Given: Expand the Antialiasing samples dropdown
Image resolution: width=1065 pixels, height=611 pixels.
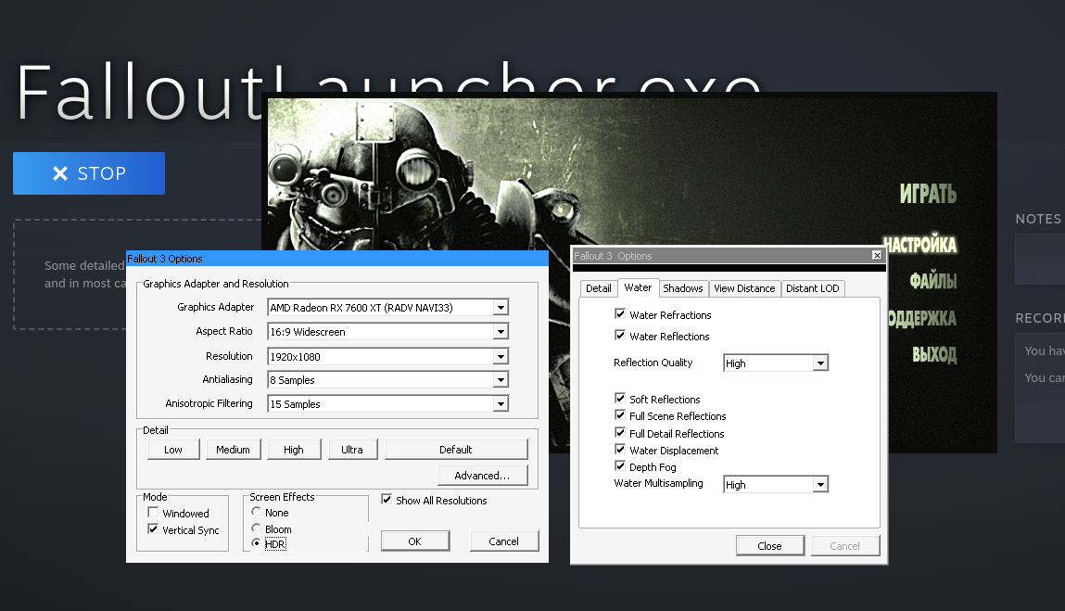Looking at the screenshot, I should [x=501, y=380].
